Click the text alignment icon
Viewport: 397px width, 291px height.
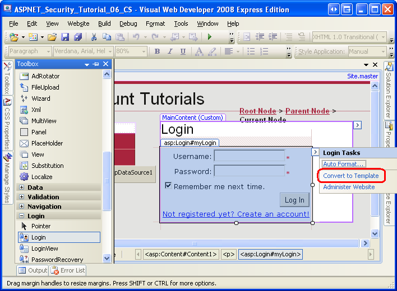pyautogui.click(x=229, y=51)
